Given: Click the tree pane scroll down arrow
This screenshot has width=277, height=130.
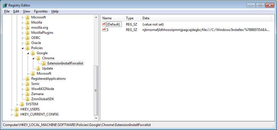Looking at the screenshot, I should (96, 118).
